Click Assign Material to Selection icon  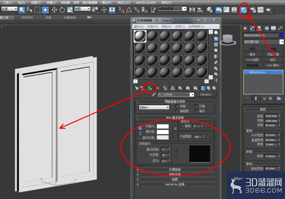pyautogui.click(x=149, y=88)
